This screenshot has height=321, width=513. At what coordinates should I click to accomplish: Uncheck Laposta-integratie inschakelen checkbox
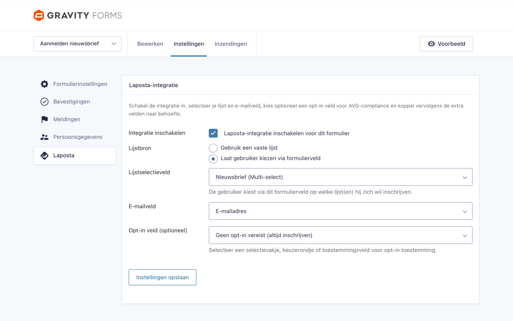tap(213, 133)
